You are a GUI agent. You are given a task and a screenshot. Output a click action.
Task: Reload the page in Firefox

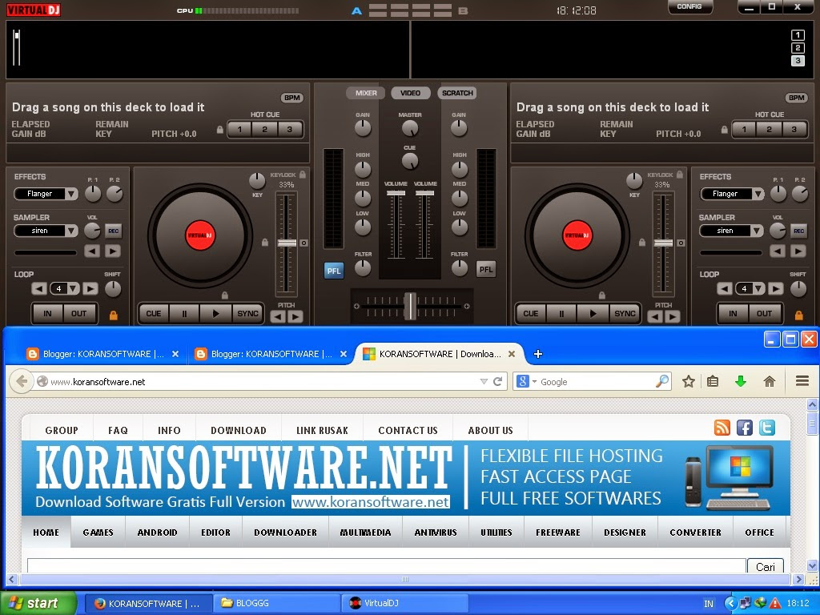click(497, 382)
